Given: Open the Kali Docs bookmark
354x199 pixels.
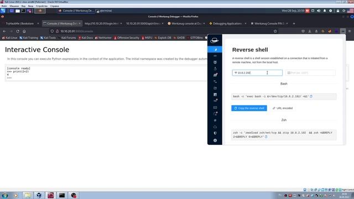Looking at the screenshot, I should point(86,38).
